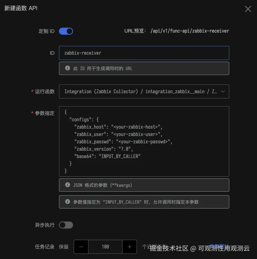Click the 此 ID 用于生成调用时的 URL hint text
This screenshot has width=257, height=259.
(103, 68)
